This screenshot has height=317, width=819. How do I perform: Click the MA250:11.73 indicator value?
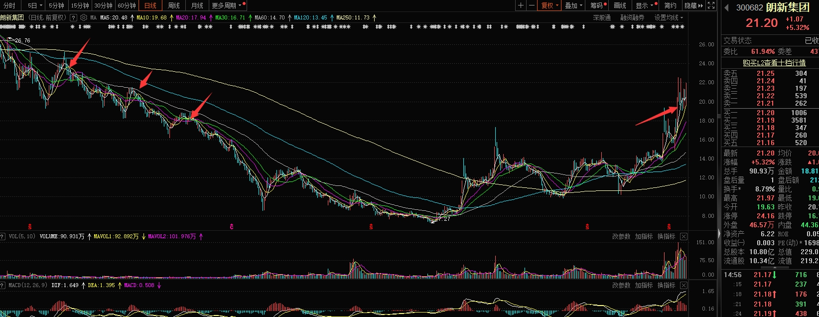[x=353, y=17]
